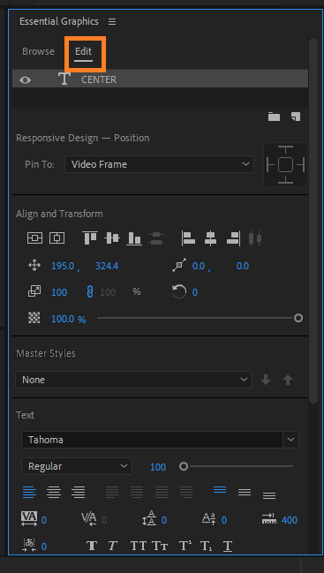Switch to the Browse tab
This screenshot has height=573, width=324.
click(38, 51)
